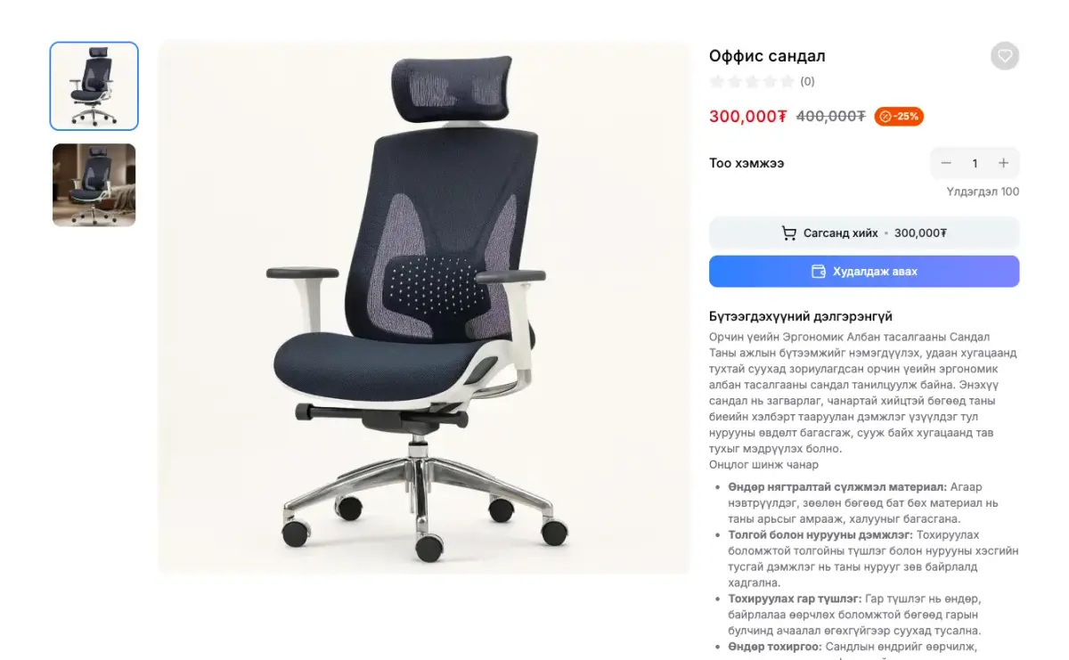The height and width of the screenshot is (660, 1069).
Task: Buy now with Худалдаж авах text
Action: 875,272
